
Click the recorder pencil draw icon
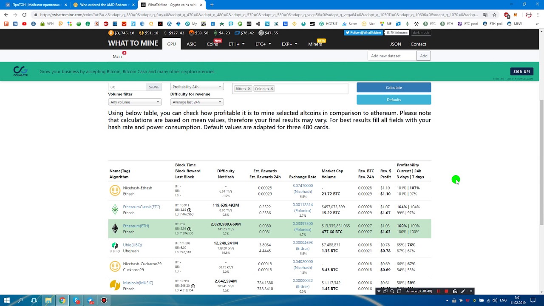463,291
